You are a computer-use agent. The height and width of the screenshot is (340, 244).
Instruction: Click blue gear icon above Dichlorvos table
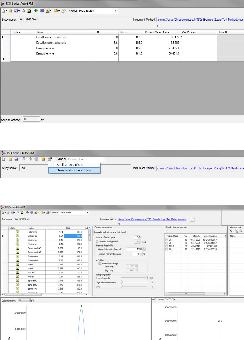32,213
